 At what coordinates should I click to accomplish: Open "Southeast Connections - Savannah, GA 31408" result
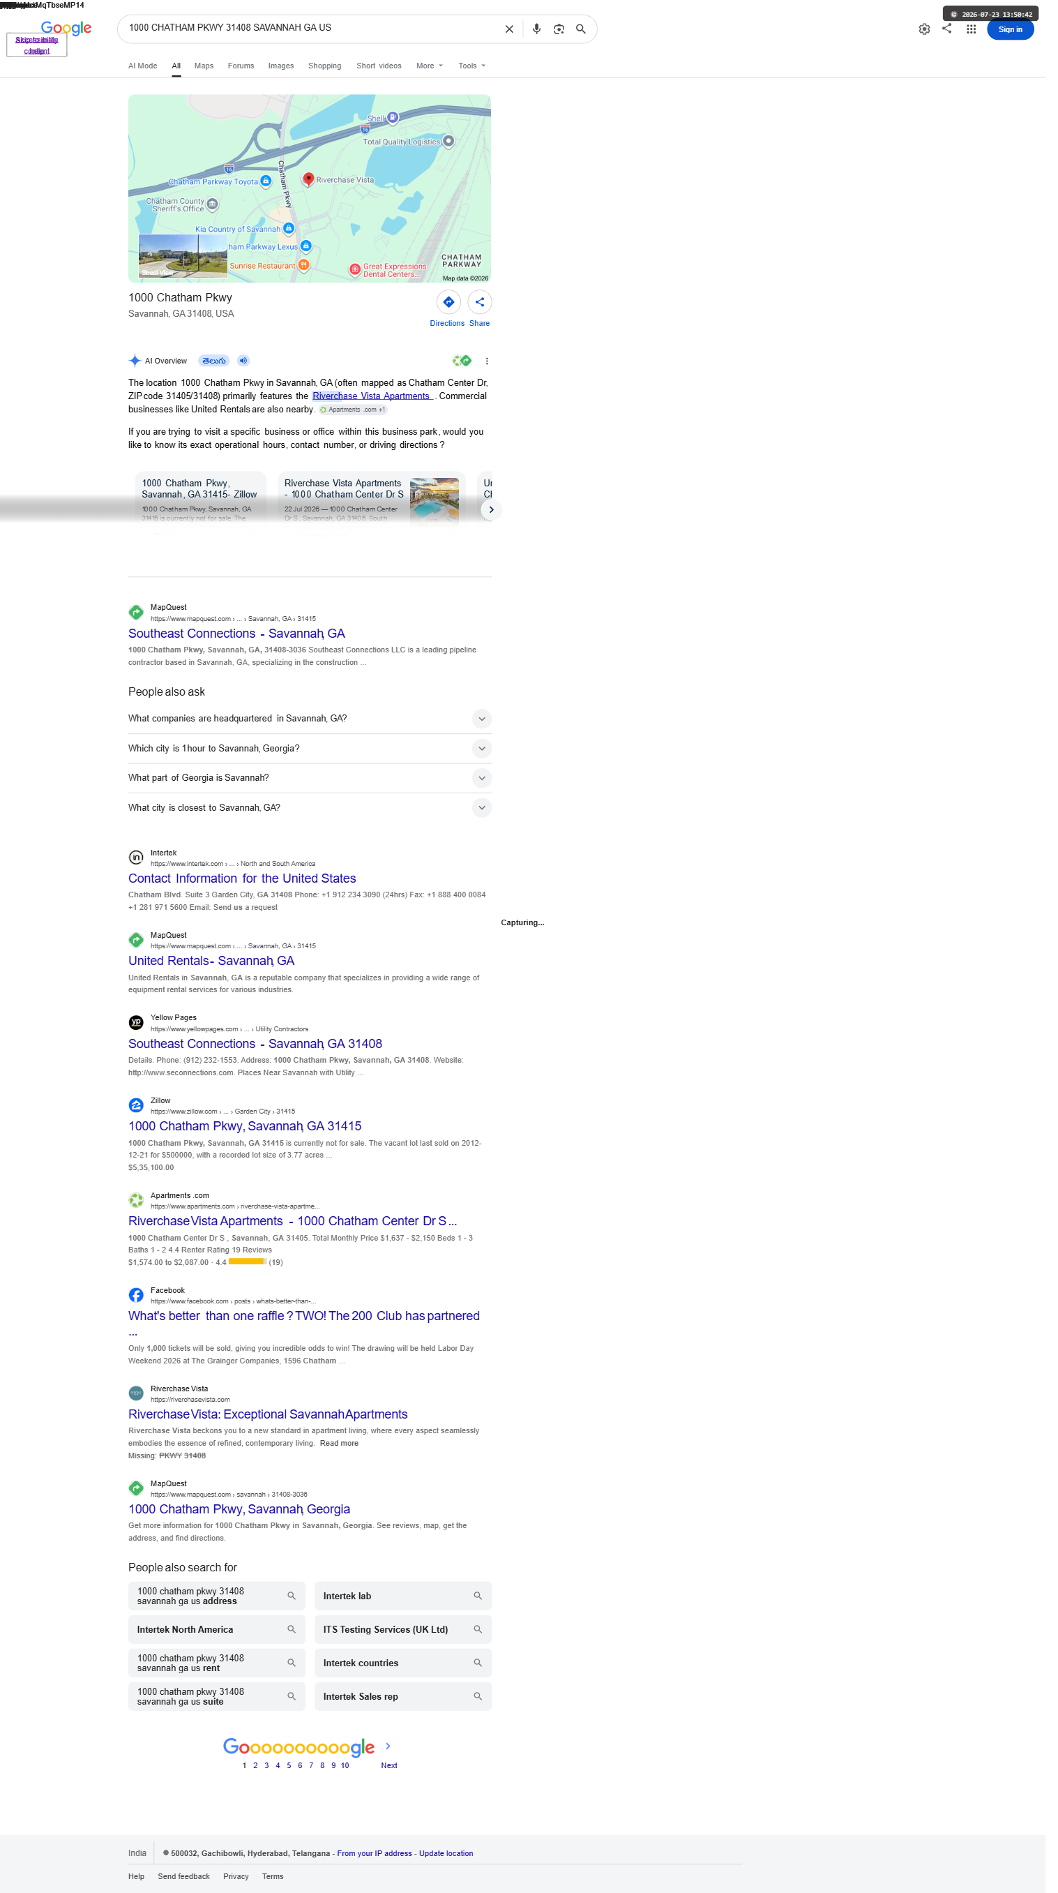[255, 1045]
